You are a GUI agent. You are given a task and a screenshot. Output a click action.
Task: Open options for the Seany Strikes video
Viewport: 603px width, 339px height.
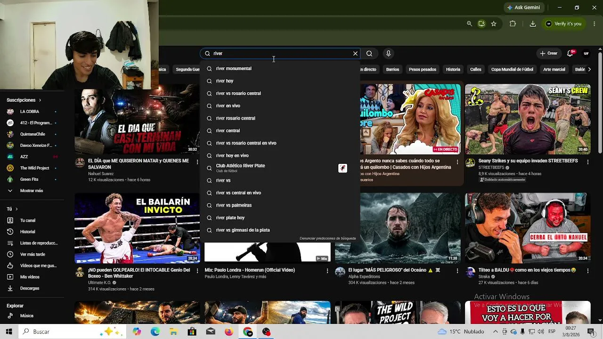587,162
